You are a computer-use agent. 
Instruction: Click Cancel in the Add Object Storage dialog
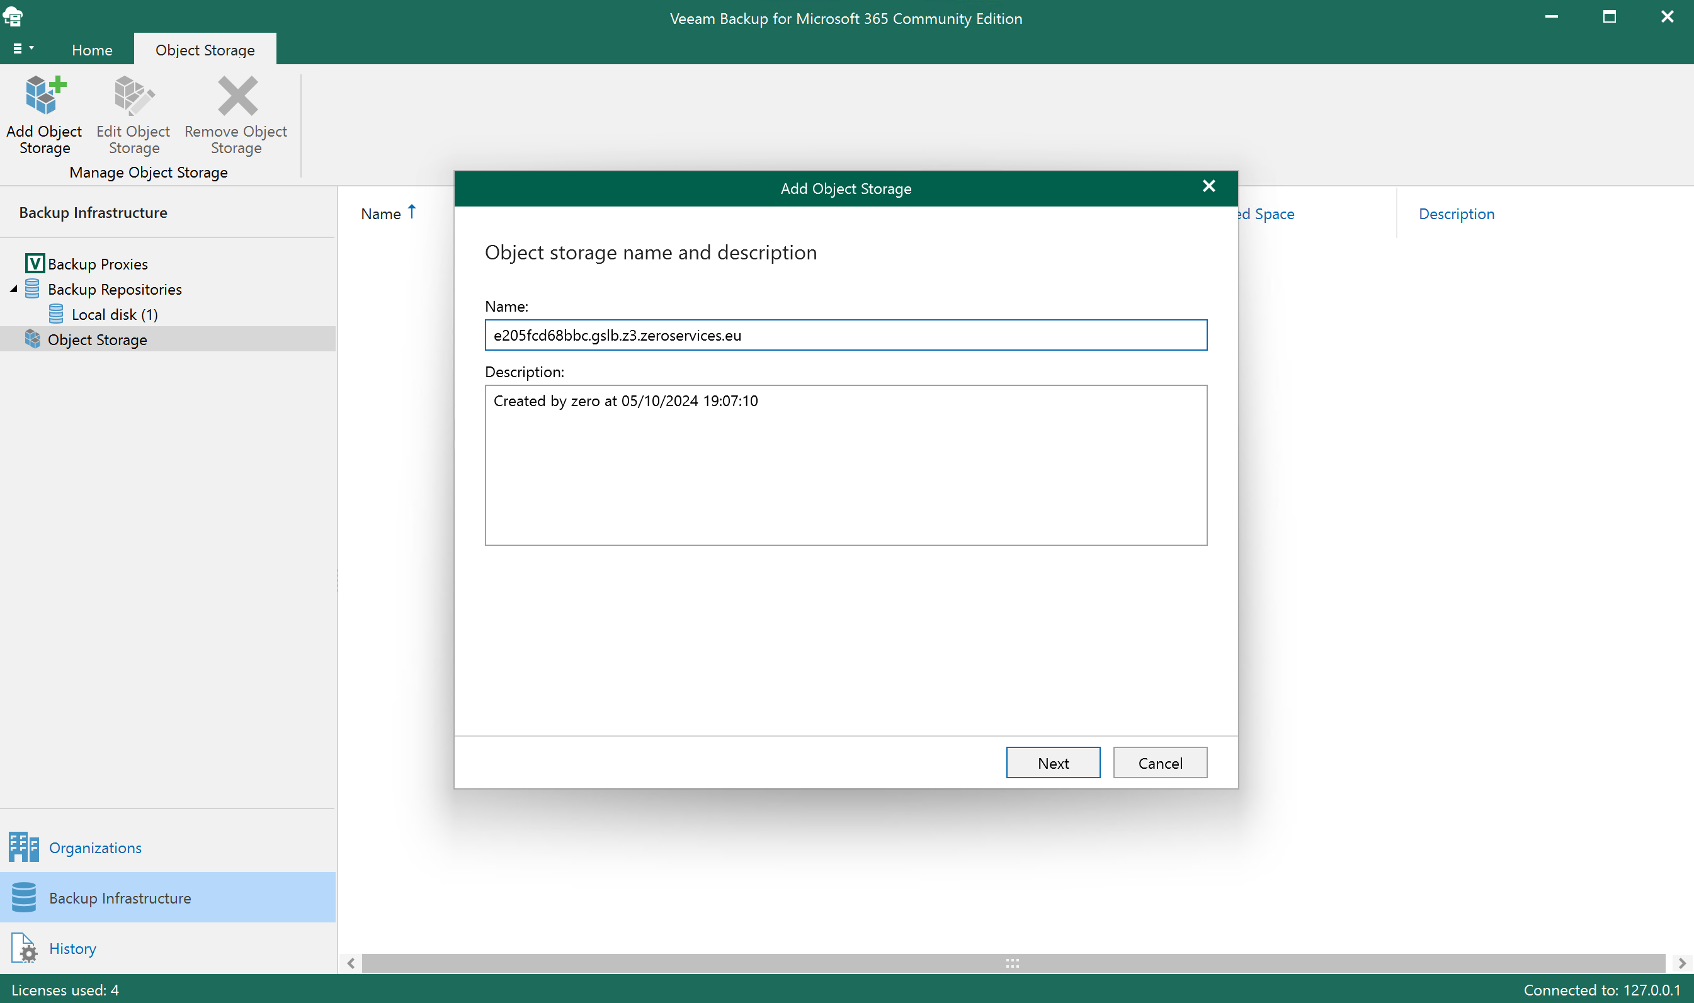coord(1159,762)
